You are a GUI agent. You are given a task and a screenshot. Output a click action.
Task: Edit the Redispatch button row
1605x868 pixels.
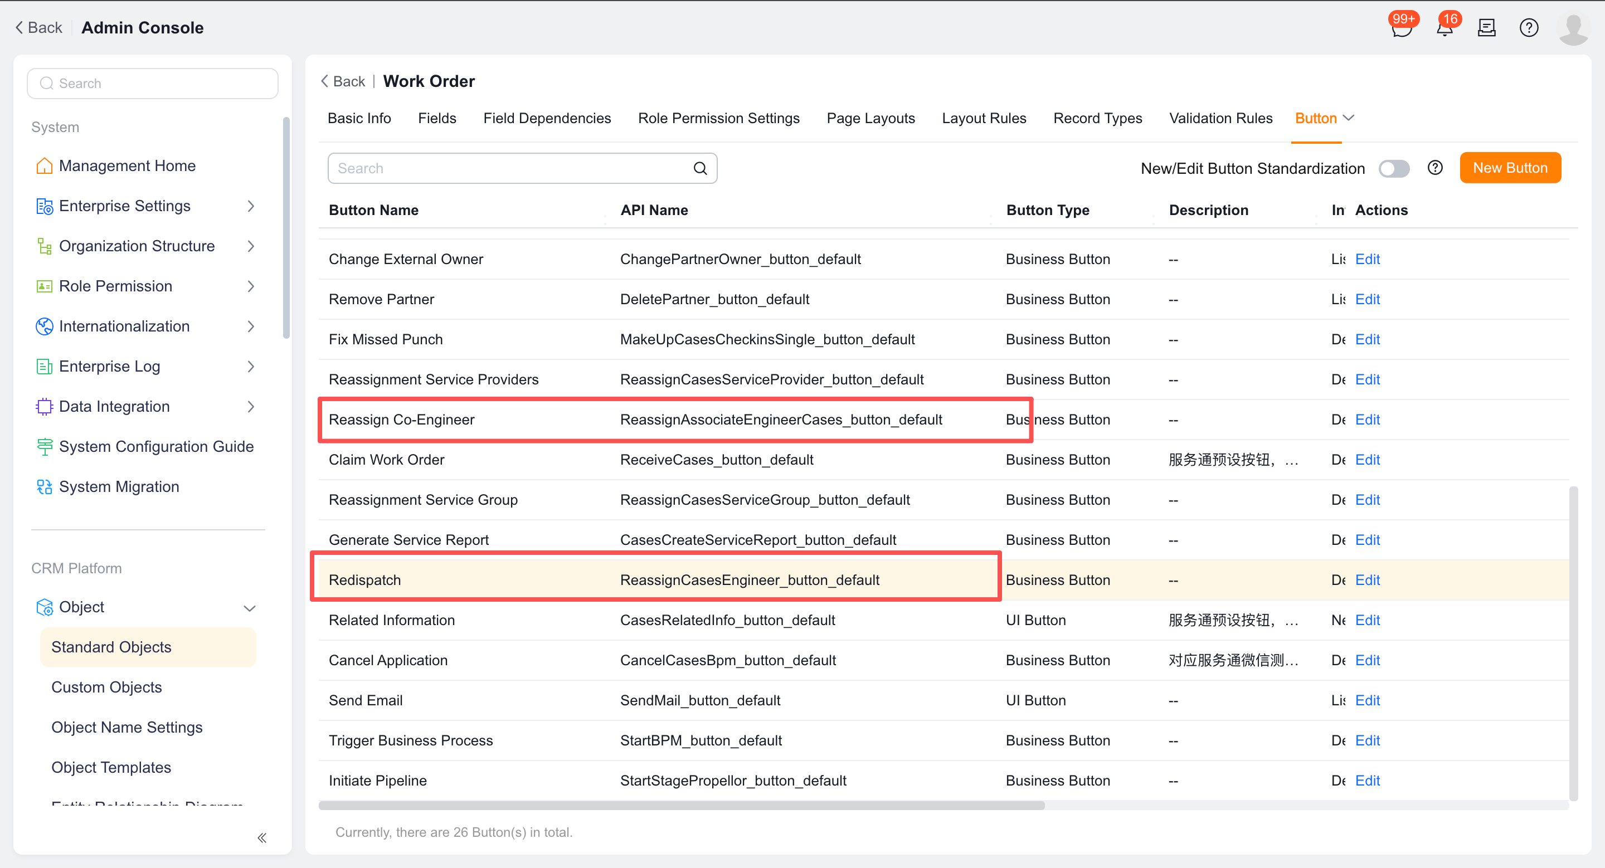(x=1367, y=581)
